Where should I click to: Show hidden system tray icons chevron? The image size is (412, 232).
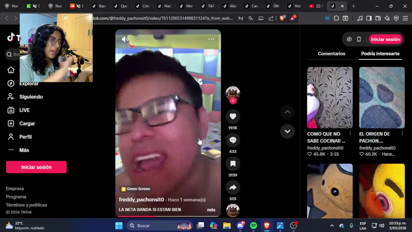click(x=332, y=226)
